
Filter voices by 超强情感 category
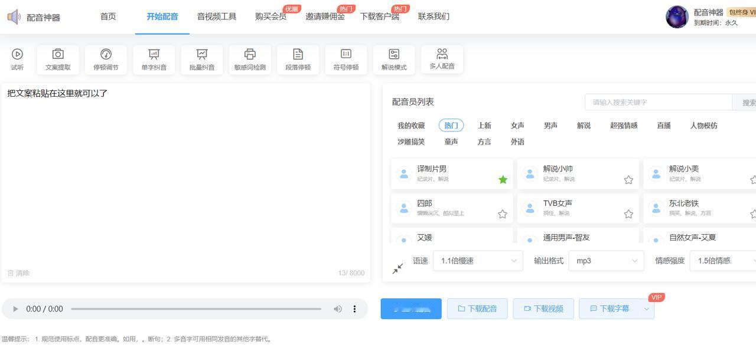624,126
